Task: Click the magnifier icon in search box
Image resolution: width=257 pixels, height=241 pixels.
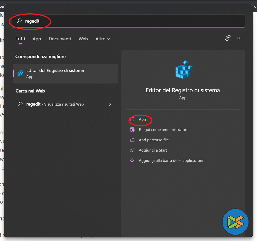Action: pyautogui.click(x=19, y=21)
